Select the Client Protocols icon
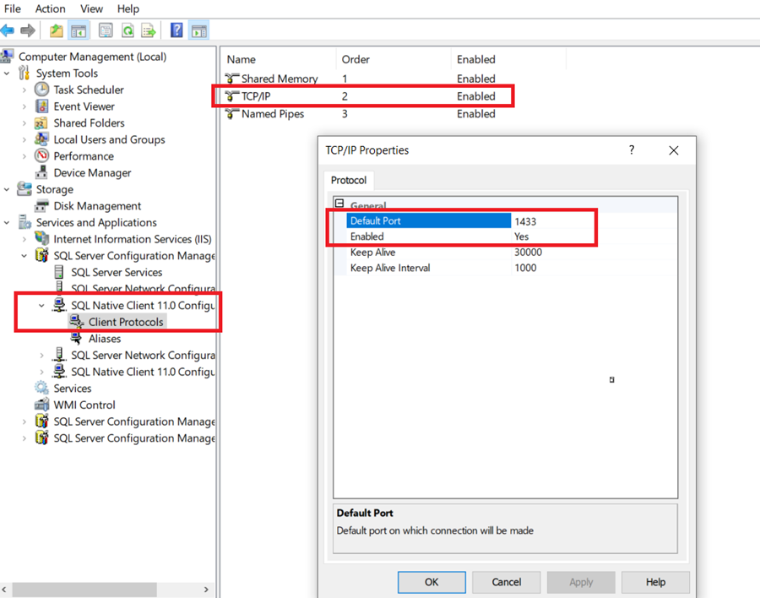The image size is (760, 598). click(x=77, y=321)
